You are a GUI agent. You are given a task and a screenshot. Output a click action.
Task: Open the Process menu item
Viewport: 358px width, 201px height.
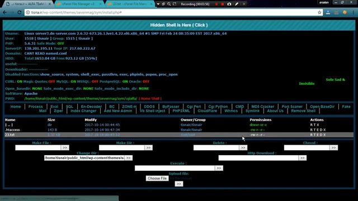coord(35,107)
